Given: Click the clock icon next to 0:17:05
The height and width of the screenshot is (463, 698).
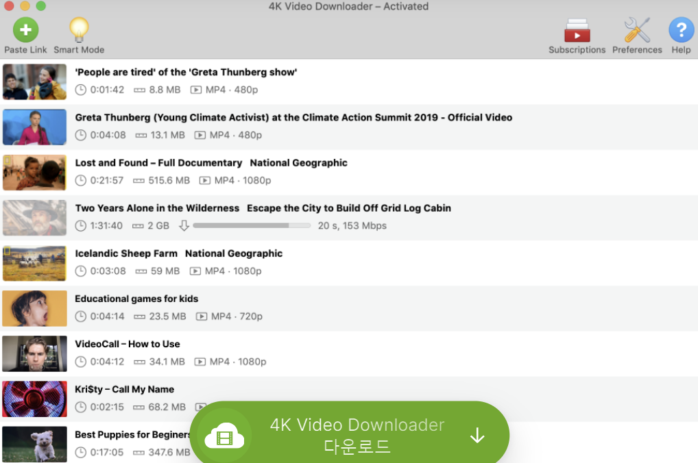Looking at the screenshot, I should coord(81,453).
